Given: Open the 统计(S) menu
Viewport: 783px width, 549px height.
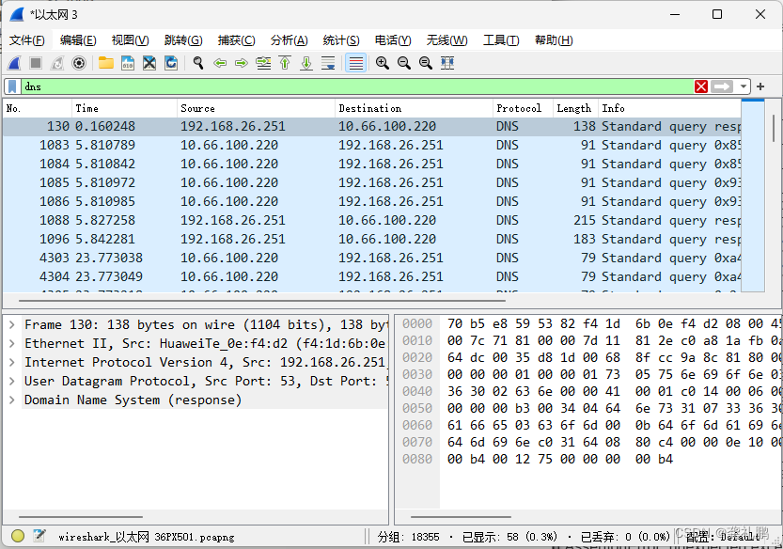Looking at the screenshot, I should (x=341, y=40).
